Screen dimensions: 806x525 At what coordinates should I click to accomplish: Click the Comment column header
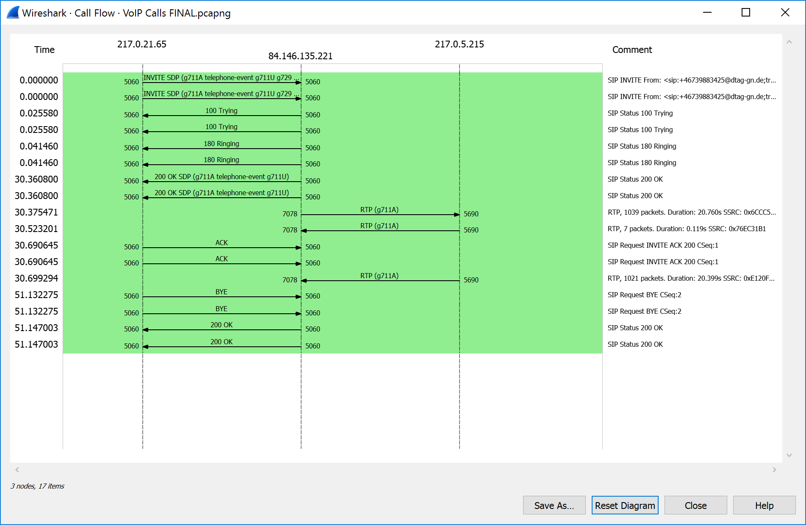click(632, 50)
